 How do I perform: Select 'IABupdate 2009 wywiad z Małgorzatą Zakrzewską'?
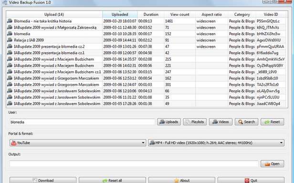146,28
